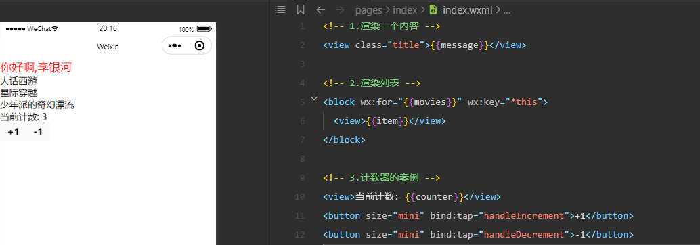Image resolution: width=700 pixels, height=245 pixels.
Task: Open the index folder breadcrumb segment
Action: point(405,10)
